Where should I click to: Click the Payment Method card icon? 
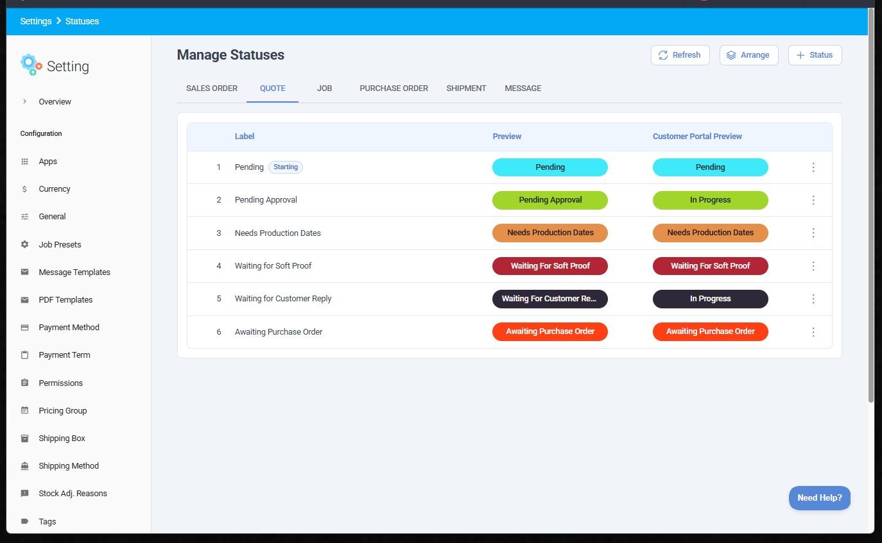tap(24, 328)
